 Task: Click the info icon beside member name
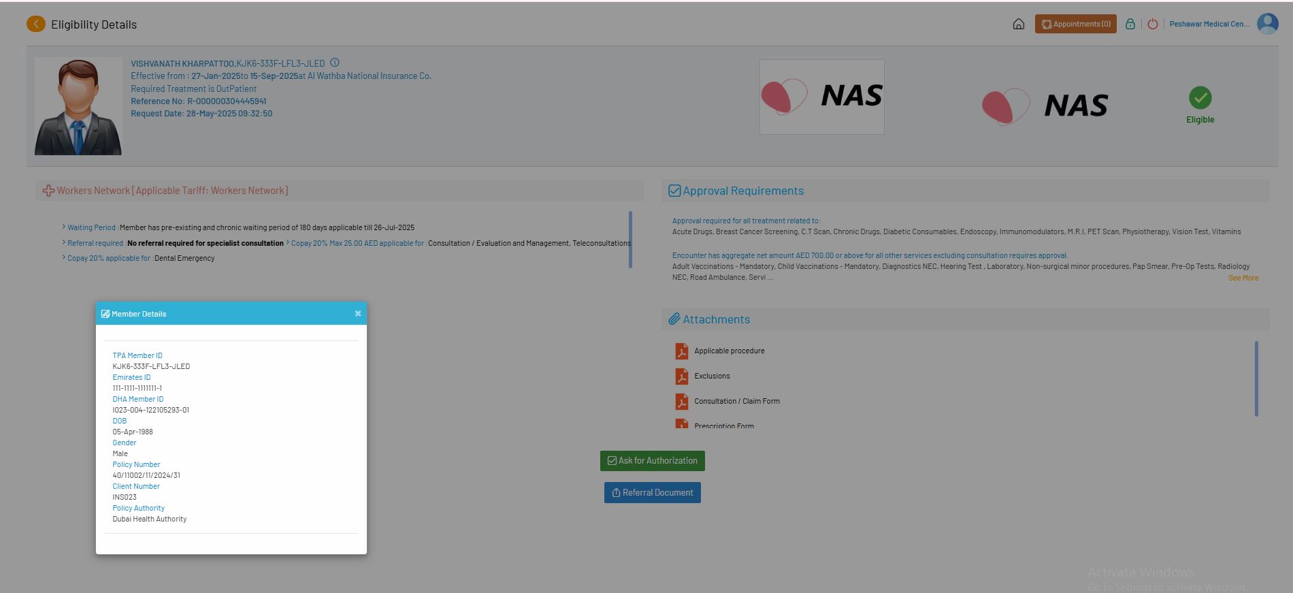[x=335, y=63]
